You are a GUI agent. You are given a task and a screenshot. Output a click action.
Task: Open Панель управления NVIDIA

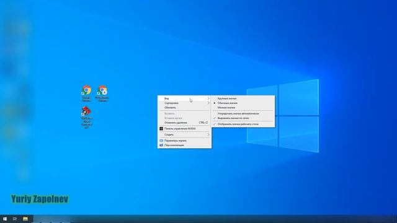(x=185, y=129)
